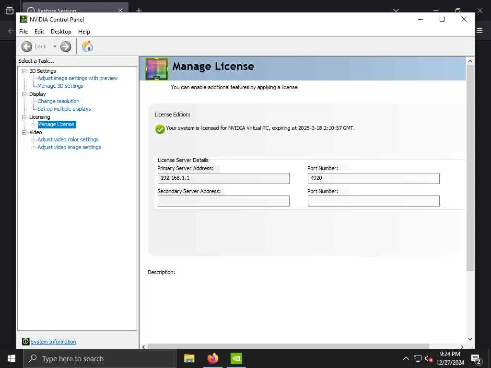Collapse the Video tree node
491x368 pixels.
[x=24, y=132]
